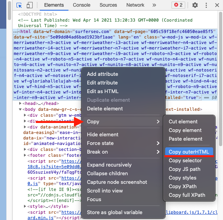The image size is (223, 220).
Task: Choose Copy JS path in submenu
Action: click(189, 169)
